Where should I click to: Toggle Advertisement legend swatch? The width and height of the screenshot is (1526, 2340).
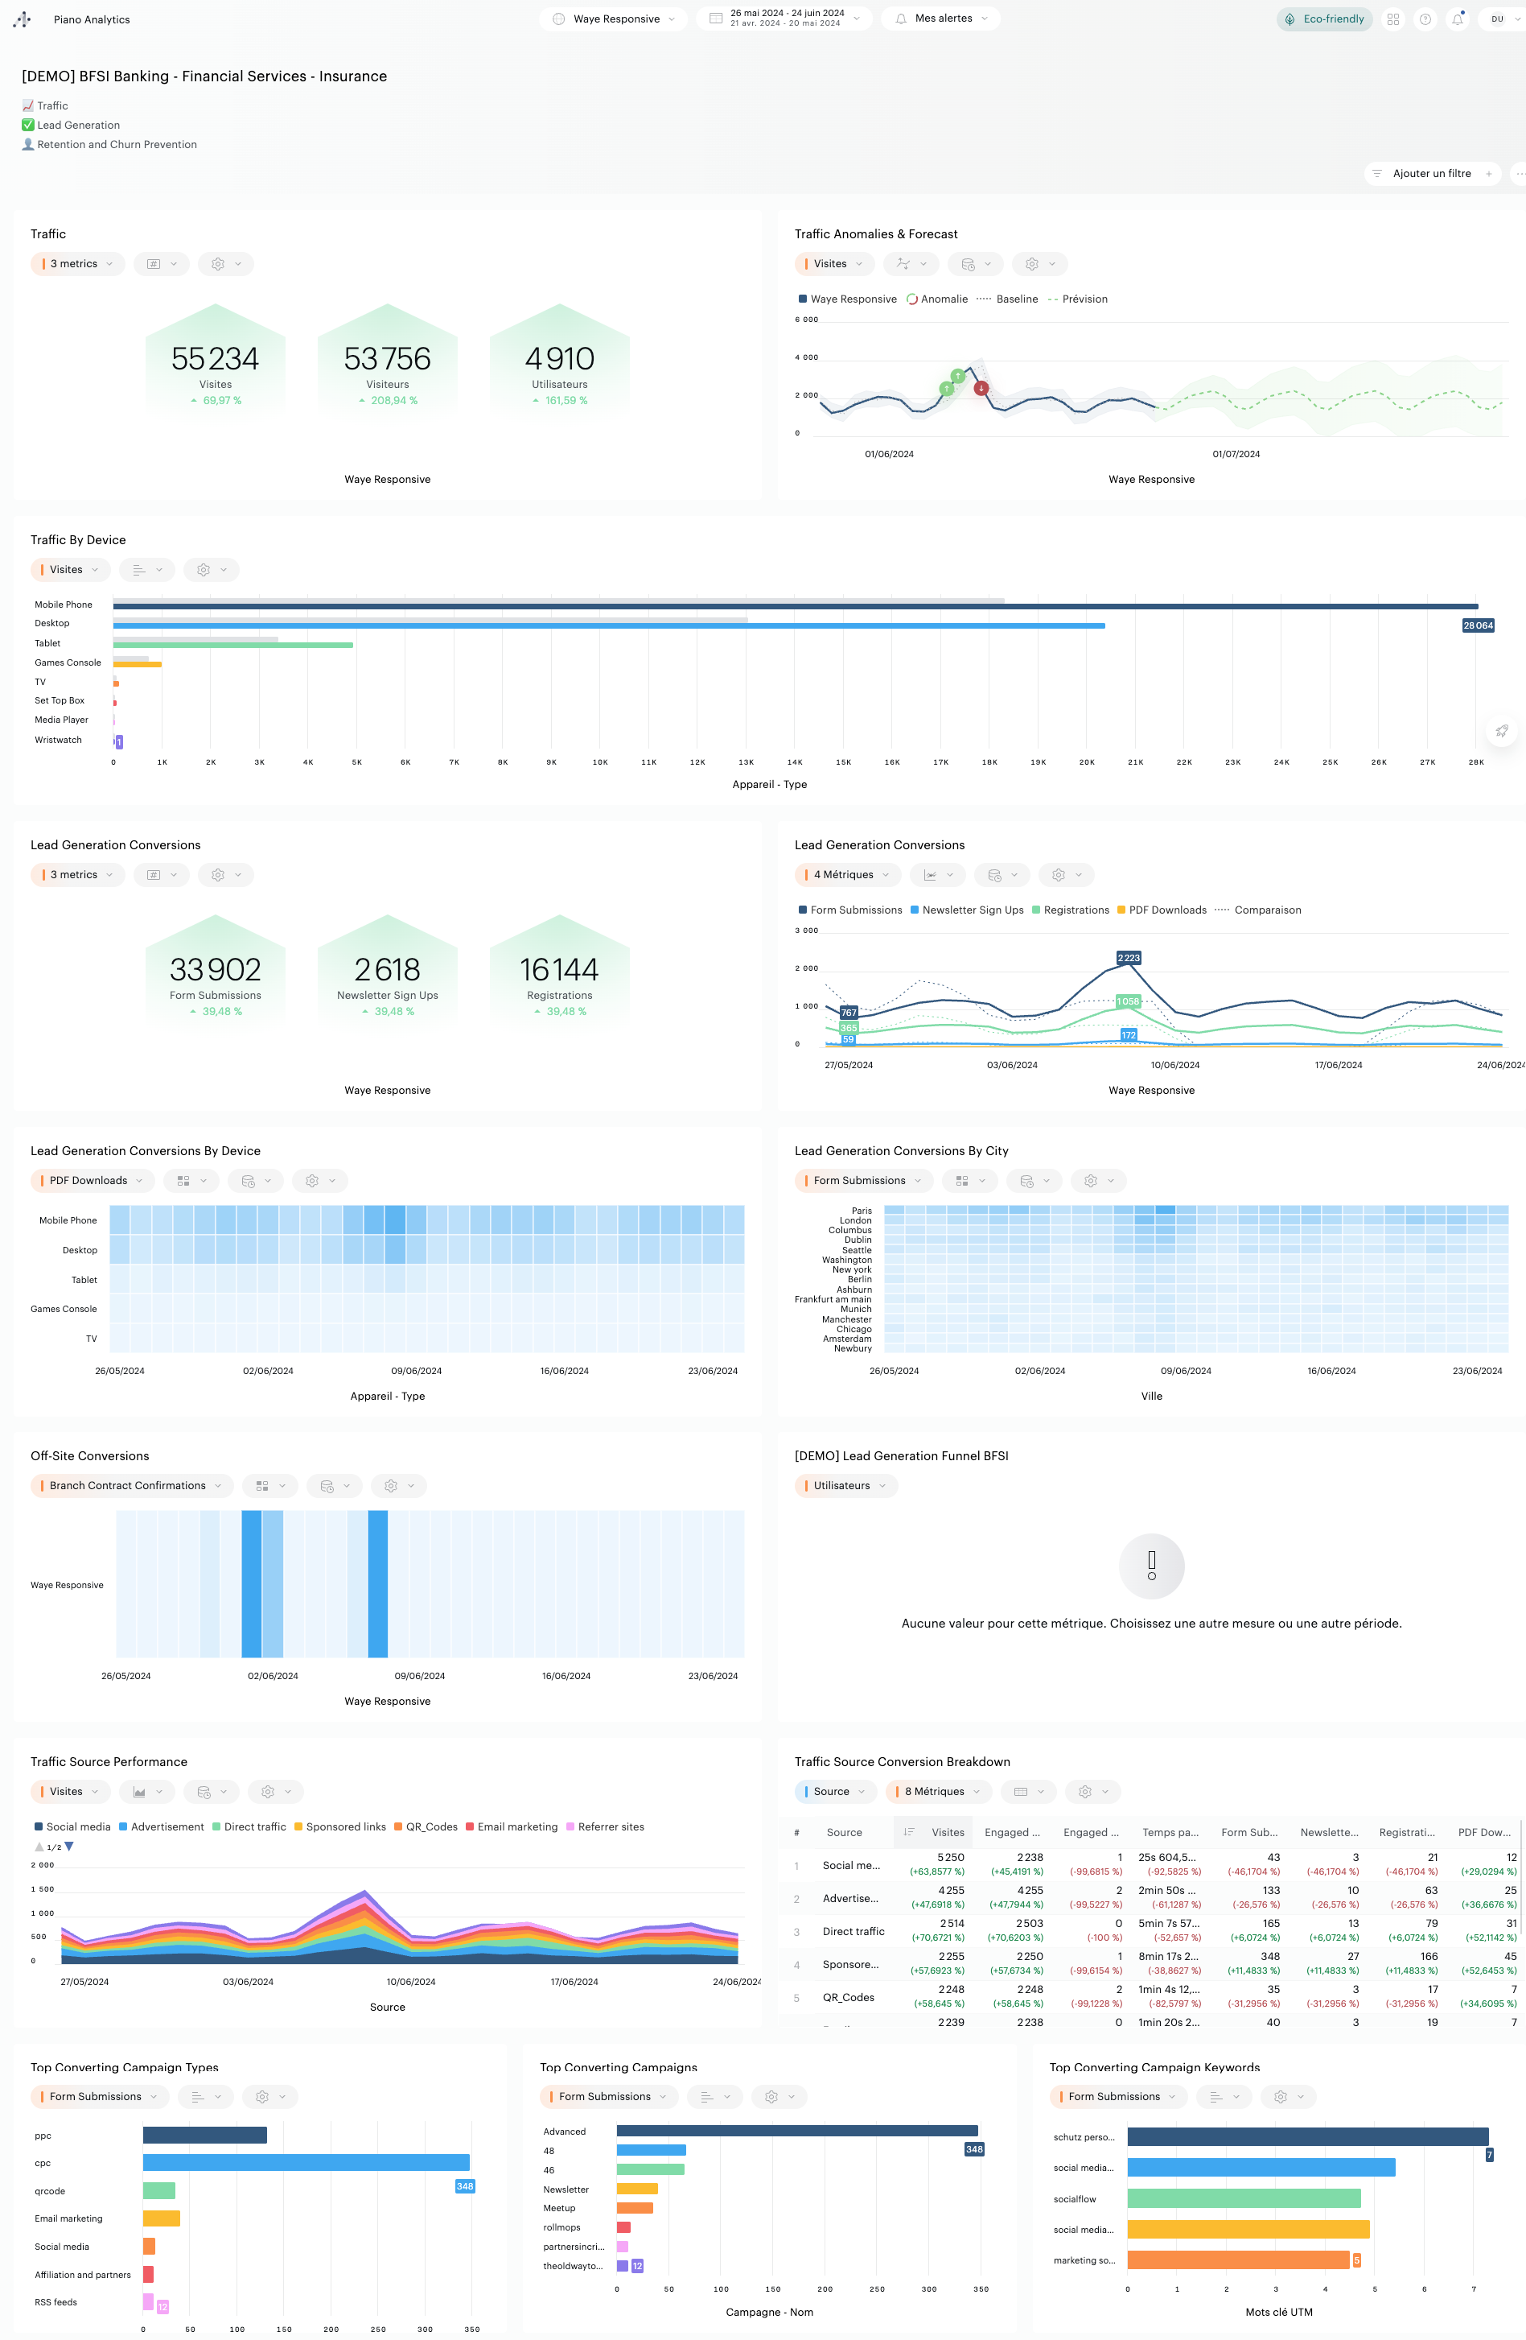click(x=123, y=1826)
